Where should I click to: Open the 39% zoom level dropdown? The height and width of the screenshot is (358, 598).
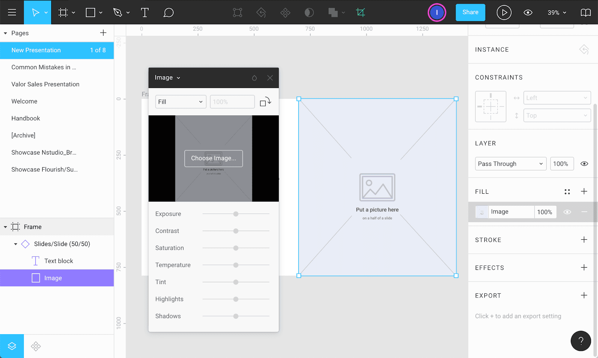[x=556, y=12]
